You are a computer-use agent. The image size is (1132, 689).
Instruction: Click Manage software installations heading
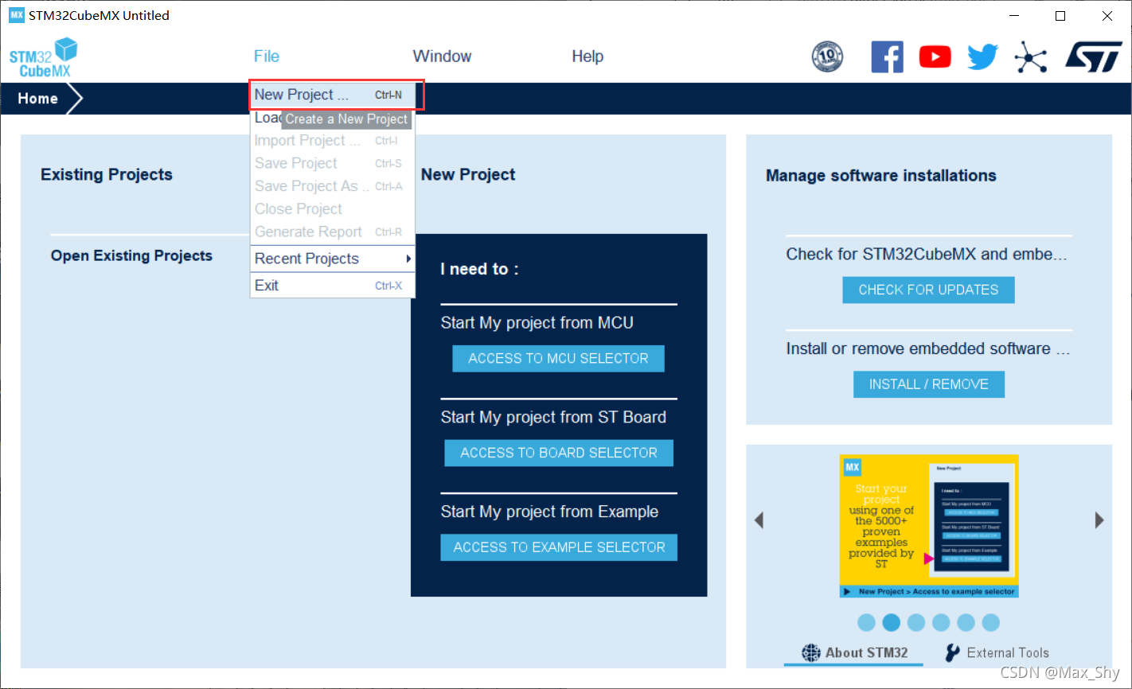(x=881, y=176)
